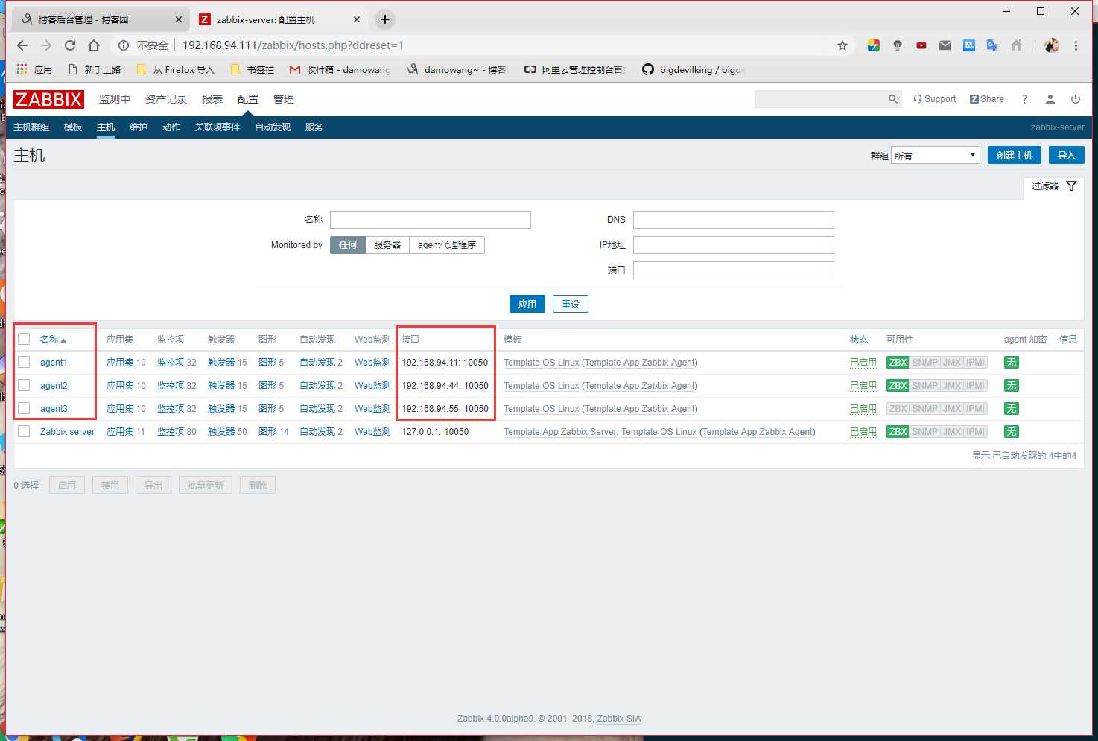This screenshot has height=741, width=1098.
Task: Switch to 主机群组 submenu
Action: coord(31,127)
